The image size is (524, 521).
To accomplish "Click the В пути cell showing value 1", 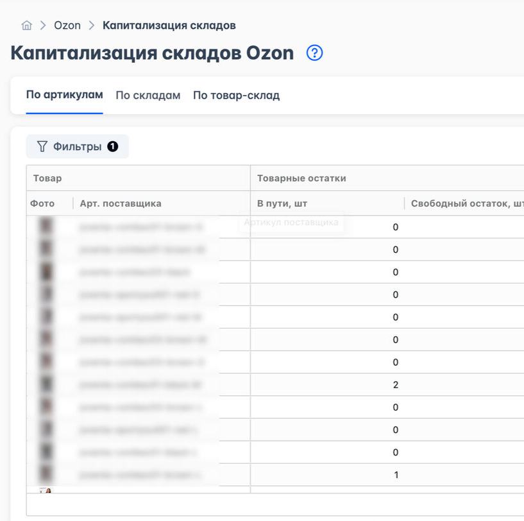I will click(x=327, y=475).
